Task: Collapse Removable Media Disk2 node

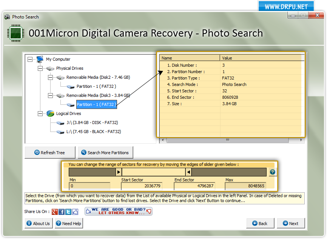Action: [x=50, y=77]
